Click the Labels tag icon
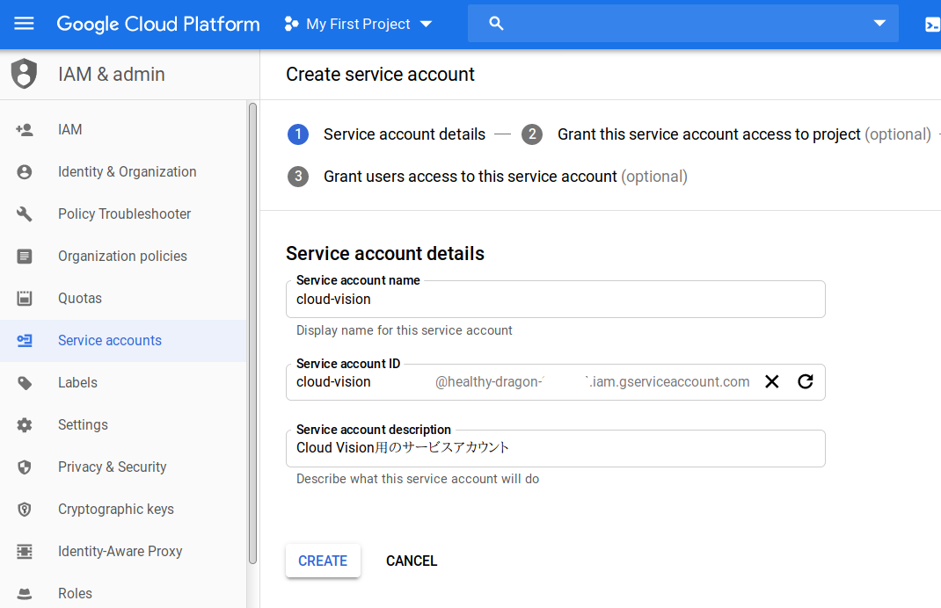941x608 pixels. (x=25, y=382)
